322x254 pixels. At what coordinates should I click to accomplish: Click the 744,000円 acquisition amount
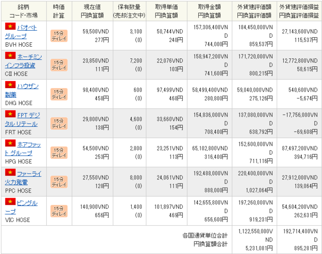216,44
